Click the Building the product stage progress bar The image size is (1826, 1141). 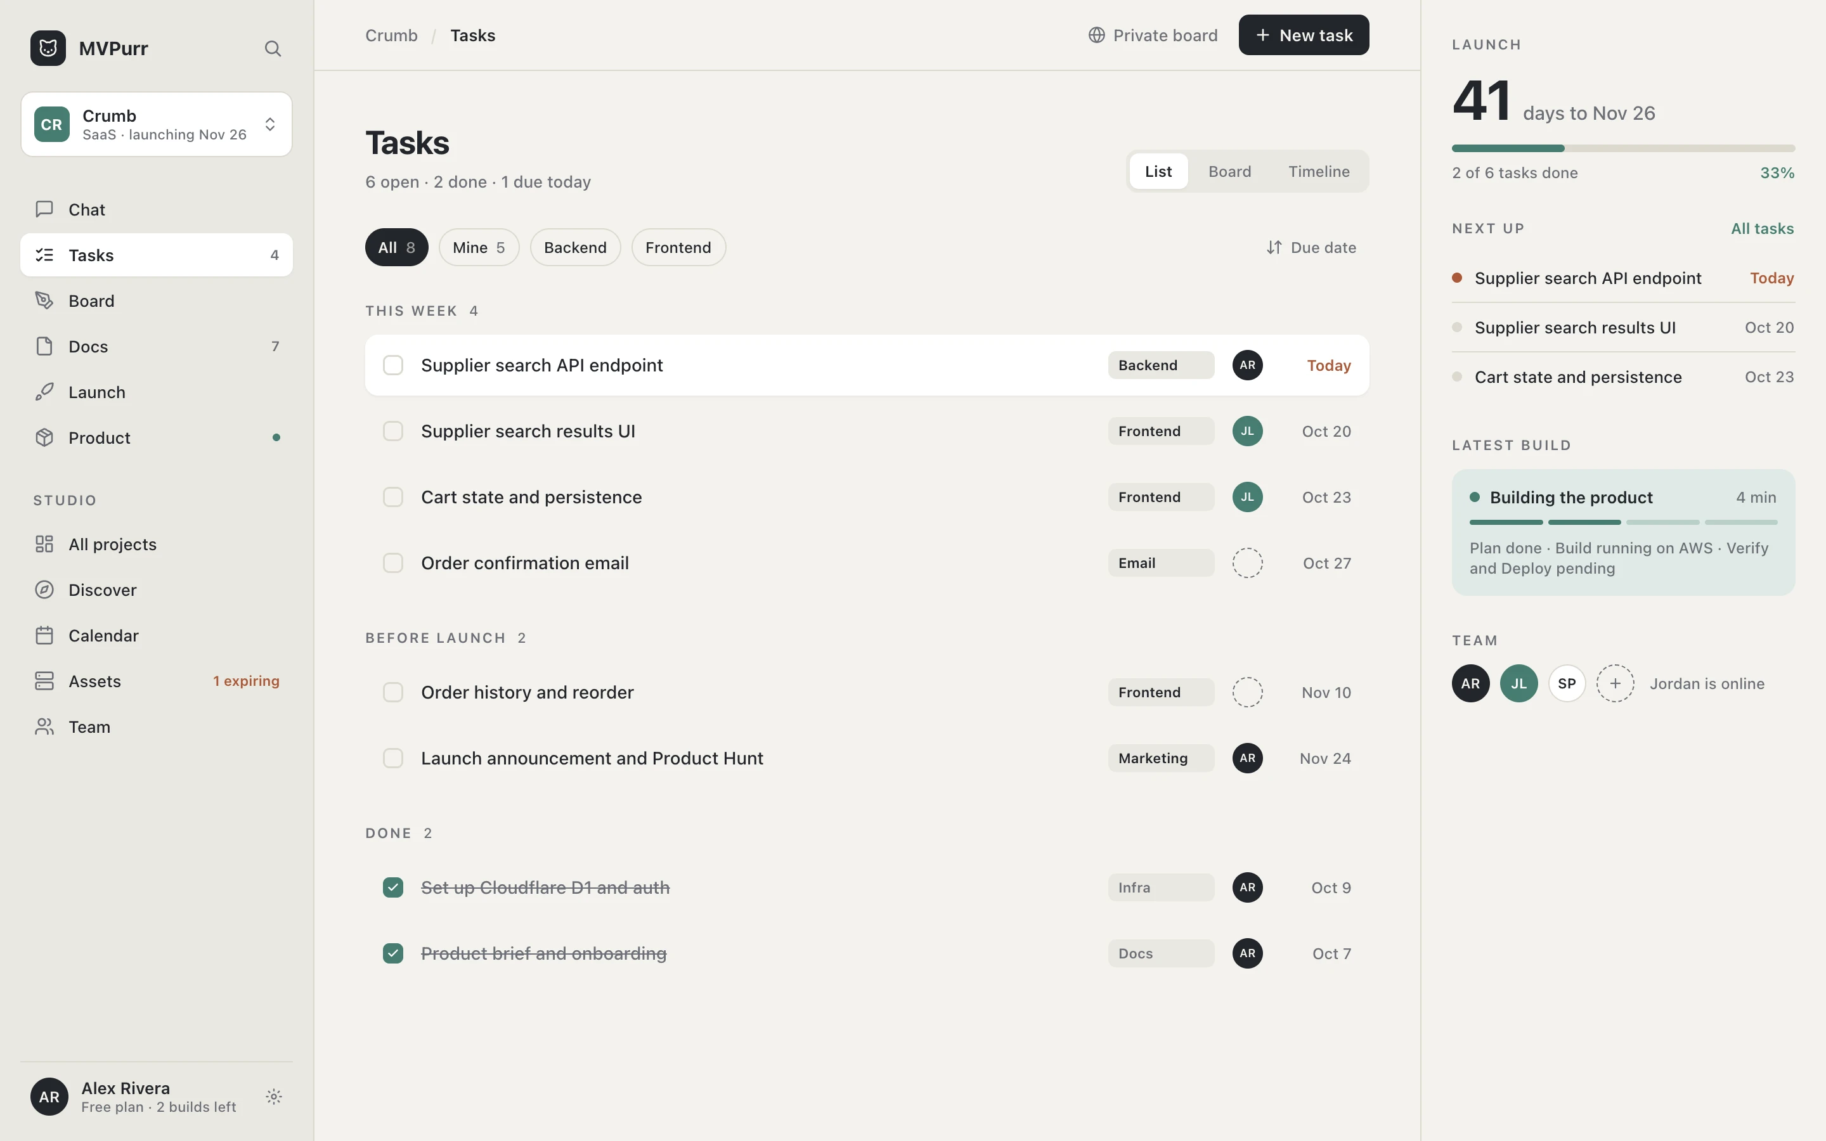tap(1623, 522)
